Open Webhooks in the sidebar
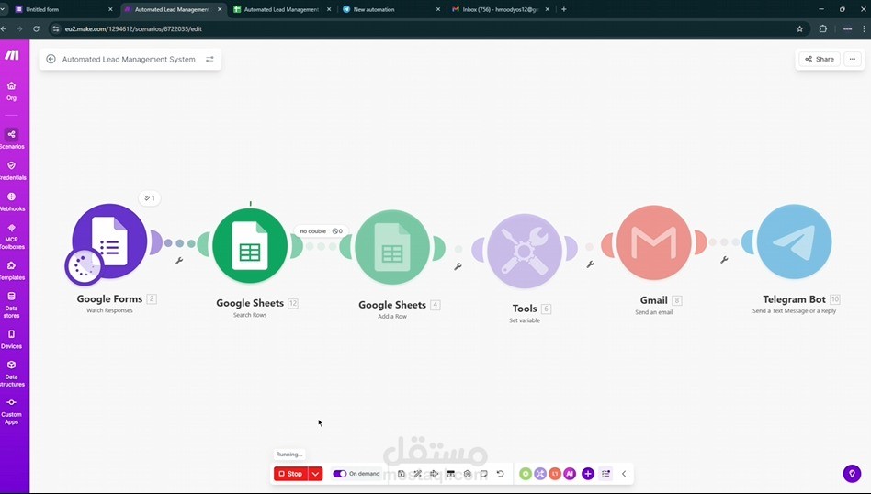Screen dimensions: 871x494 tap(11, 201)
